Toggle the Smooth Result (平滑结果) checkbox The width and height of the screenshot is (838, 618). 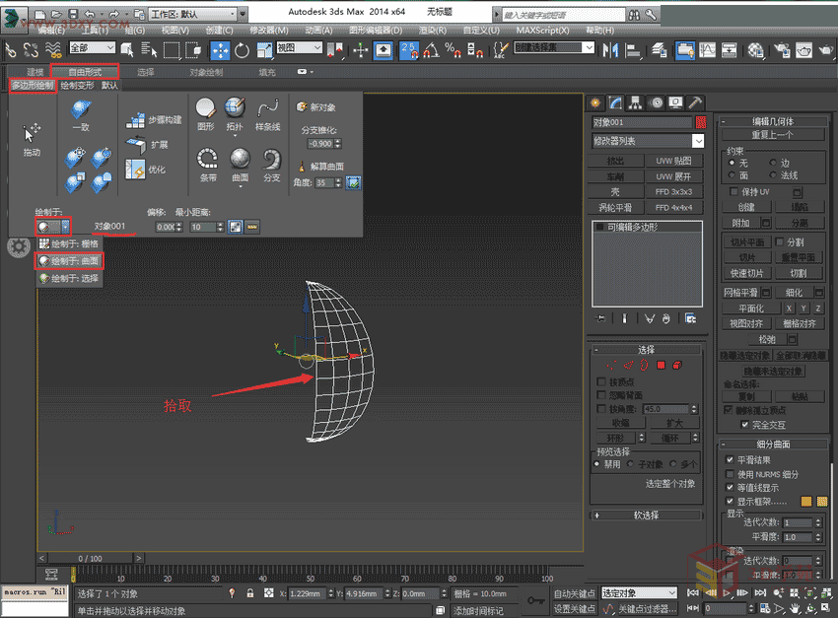point(730,460)
